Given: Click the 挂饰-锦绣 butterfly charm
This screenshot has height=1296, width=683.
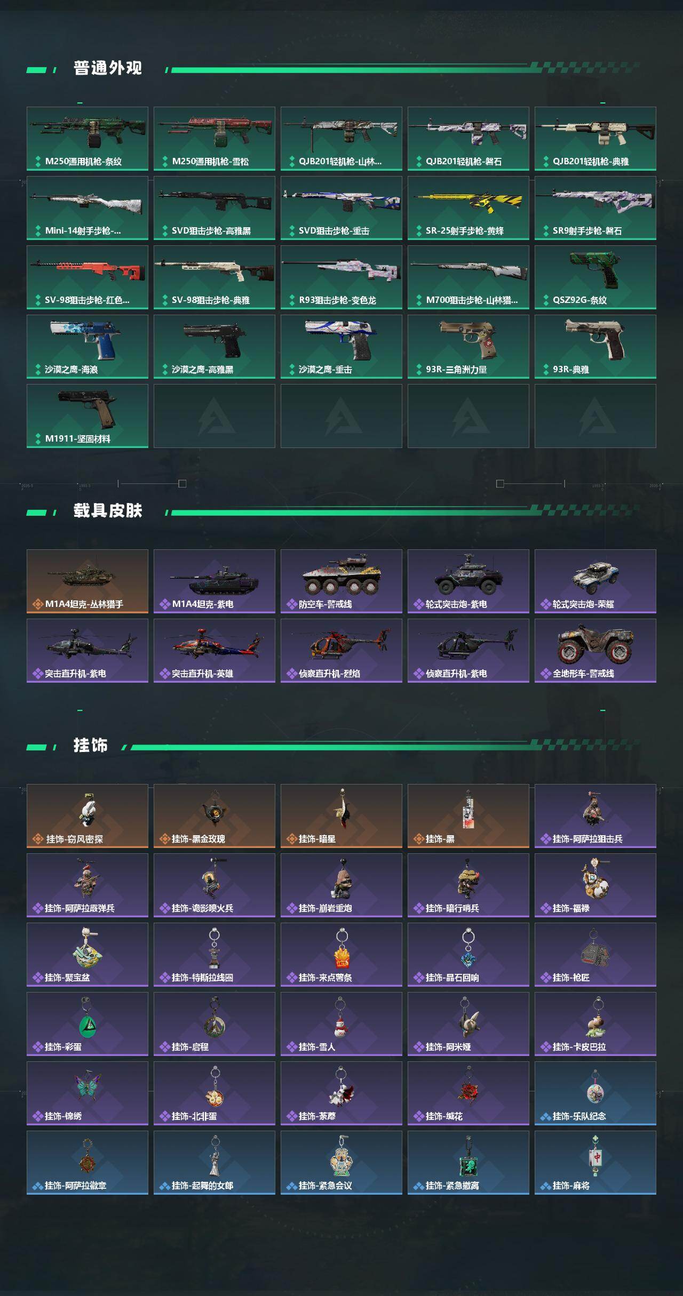Looking at the screenshot, I should (x=88, y=1093).
